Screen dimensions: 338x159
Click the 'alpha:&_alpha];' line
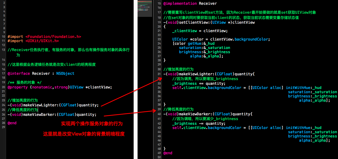pos(207,56)
